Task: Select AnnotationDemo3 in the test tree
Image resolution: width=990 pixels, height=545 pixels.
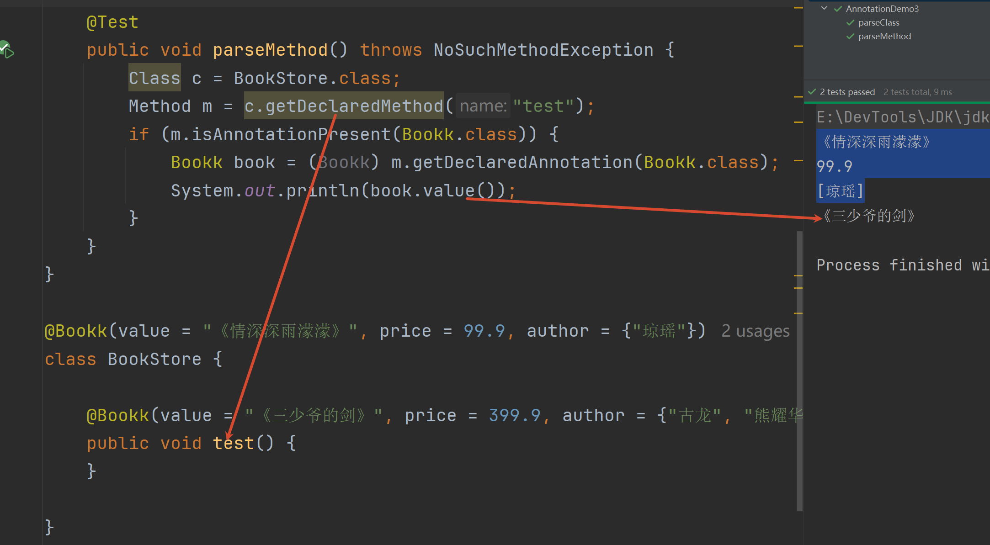Action: 882,9
